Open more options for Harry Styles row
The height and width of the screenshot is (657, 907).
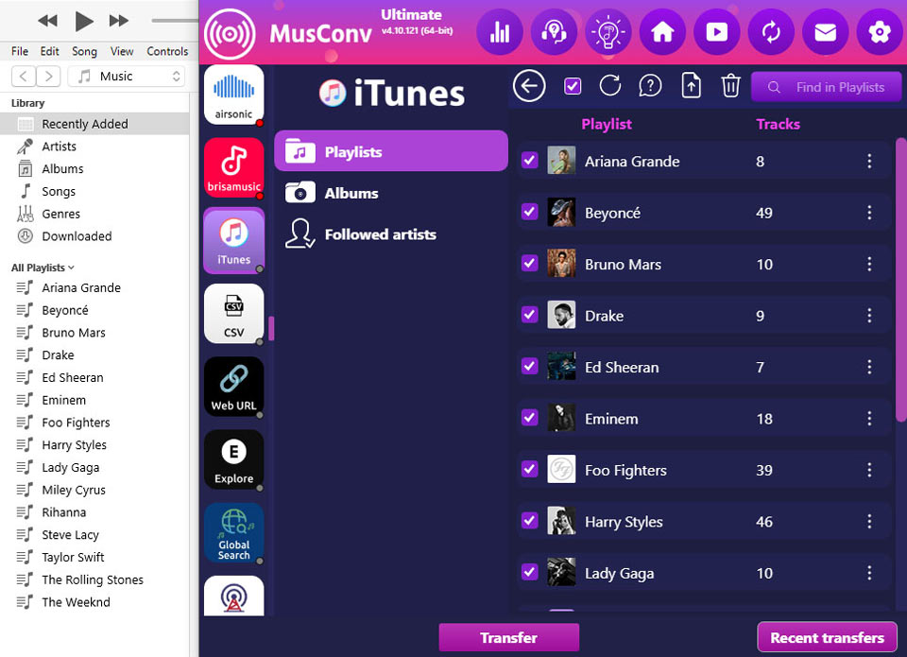pos(869,522)
